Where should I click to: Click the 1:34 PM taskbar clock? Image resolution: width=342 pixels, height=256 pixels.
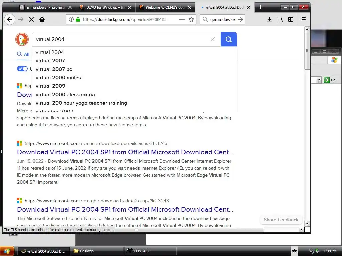pos(330,251)
